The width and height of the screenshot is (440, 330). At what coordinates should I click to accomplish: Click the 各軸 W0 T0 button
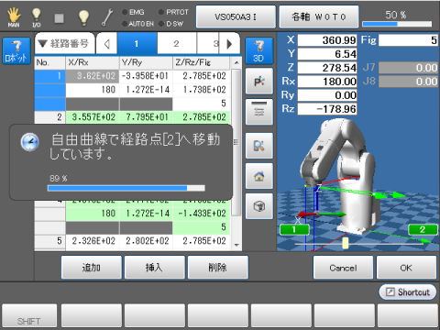click(319, 16)
